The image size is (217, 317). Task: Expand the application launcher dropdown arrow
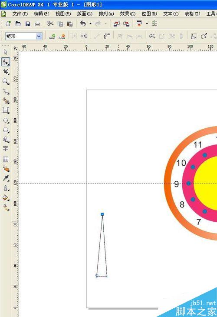click(x=147, y=23)
